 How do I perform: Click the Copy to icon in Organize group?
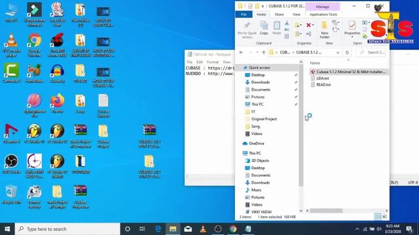point(297,34)
